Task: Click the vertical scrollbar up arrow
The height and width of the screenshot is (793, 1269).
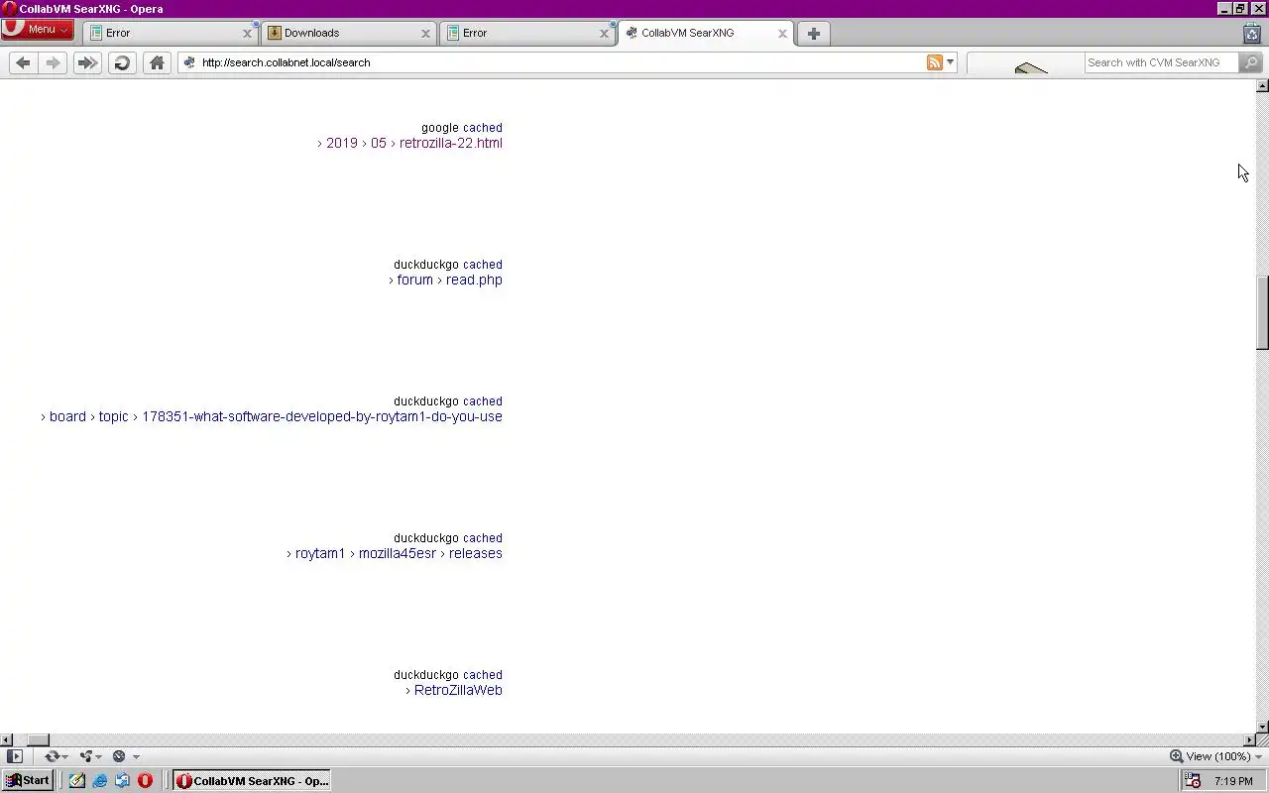Action: (1262, 86)
